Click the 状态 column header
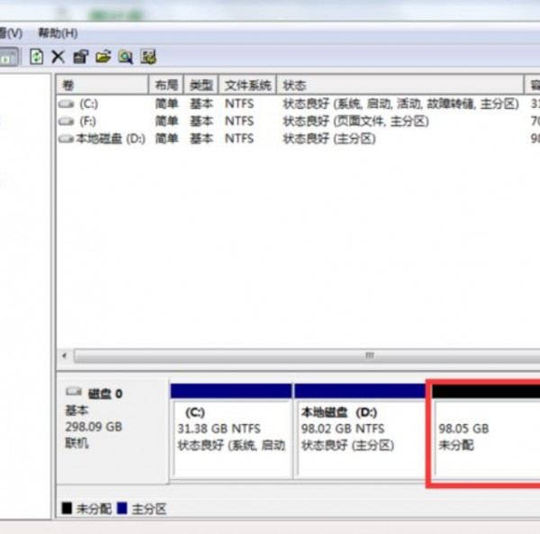Image resolution: width=540 pixels, height=534 pixels. click(x=400, y=85)
